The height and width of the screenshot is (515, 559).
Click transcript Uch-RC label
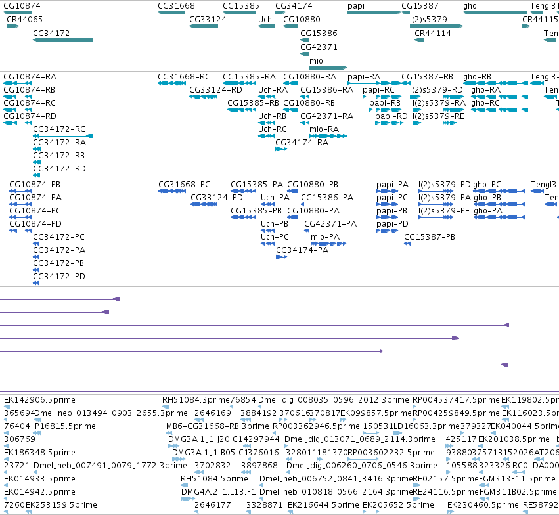pyautogui.click(x=273, y=129)
